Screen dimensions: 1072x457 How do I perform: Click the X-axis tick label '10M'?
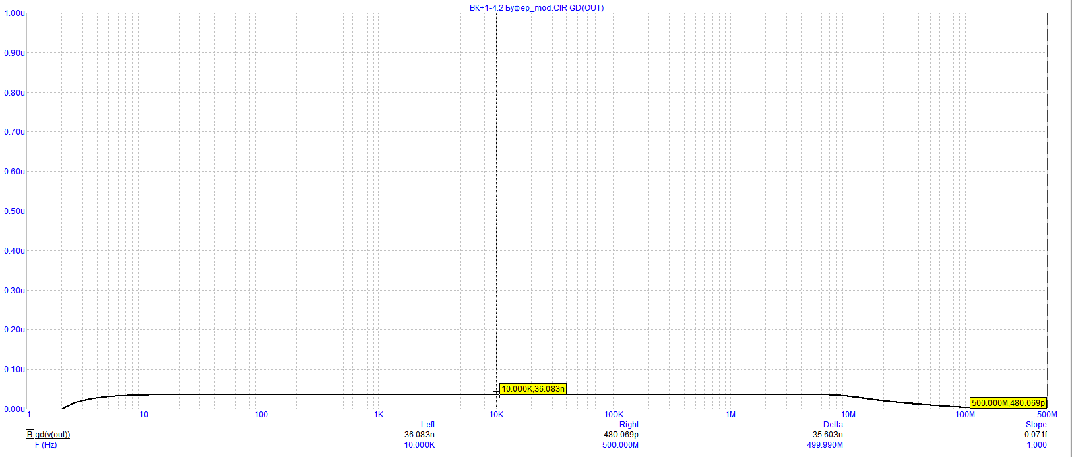click(x=848, y=415)
